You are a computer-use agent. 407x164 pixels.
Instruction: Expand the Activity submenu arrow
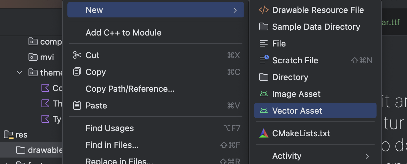coord(367,156)
